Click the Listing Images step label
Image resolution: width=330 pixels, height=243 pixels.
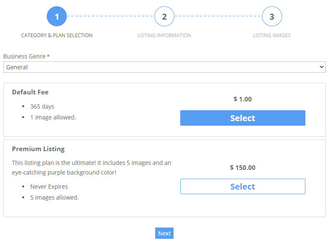point(272,35)
